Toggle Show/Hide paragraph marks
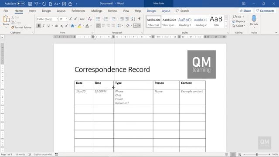Image resolution: width=279 pixels, height=157 pixels. pos(139,19)
